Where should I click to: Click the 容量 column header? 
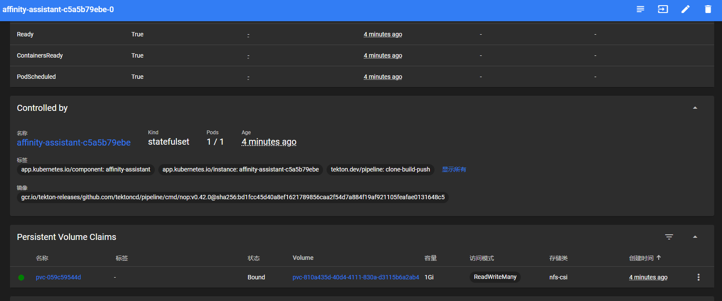[x=431, y=258]
